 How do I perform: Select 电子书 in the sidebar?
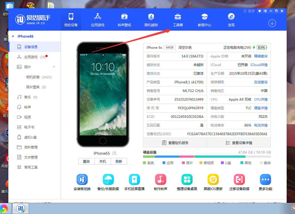tap(35, 127)
